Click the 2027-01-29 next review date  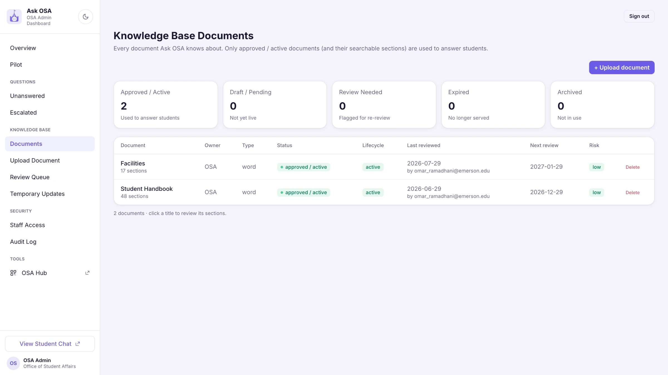546,167
